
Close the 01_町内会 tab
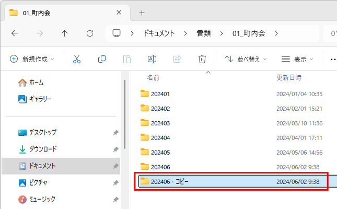coord(119,13)
